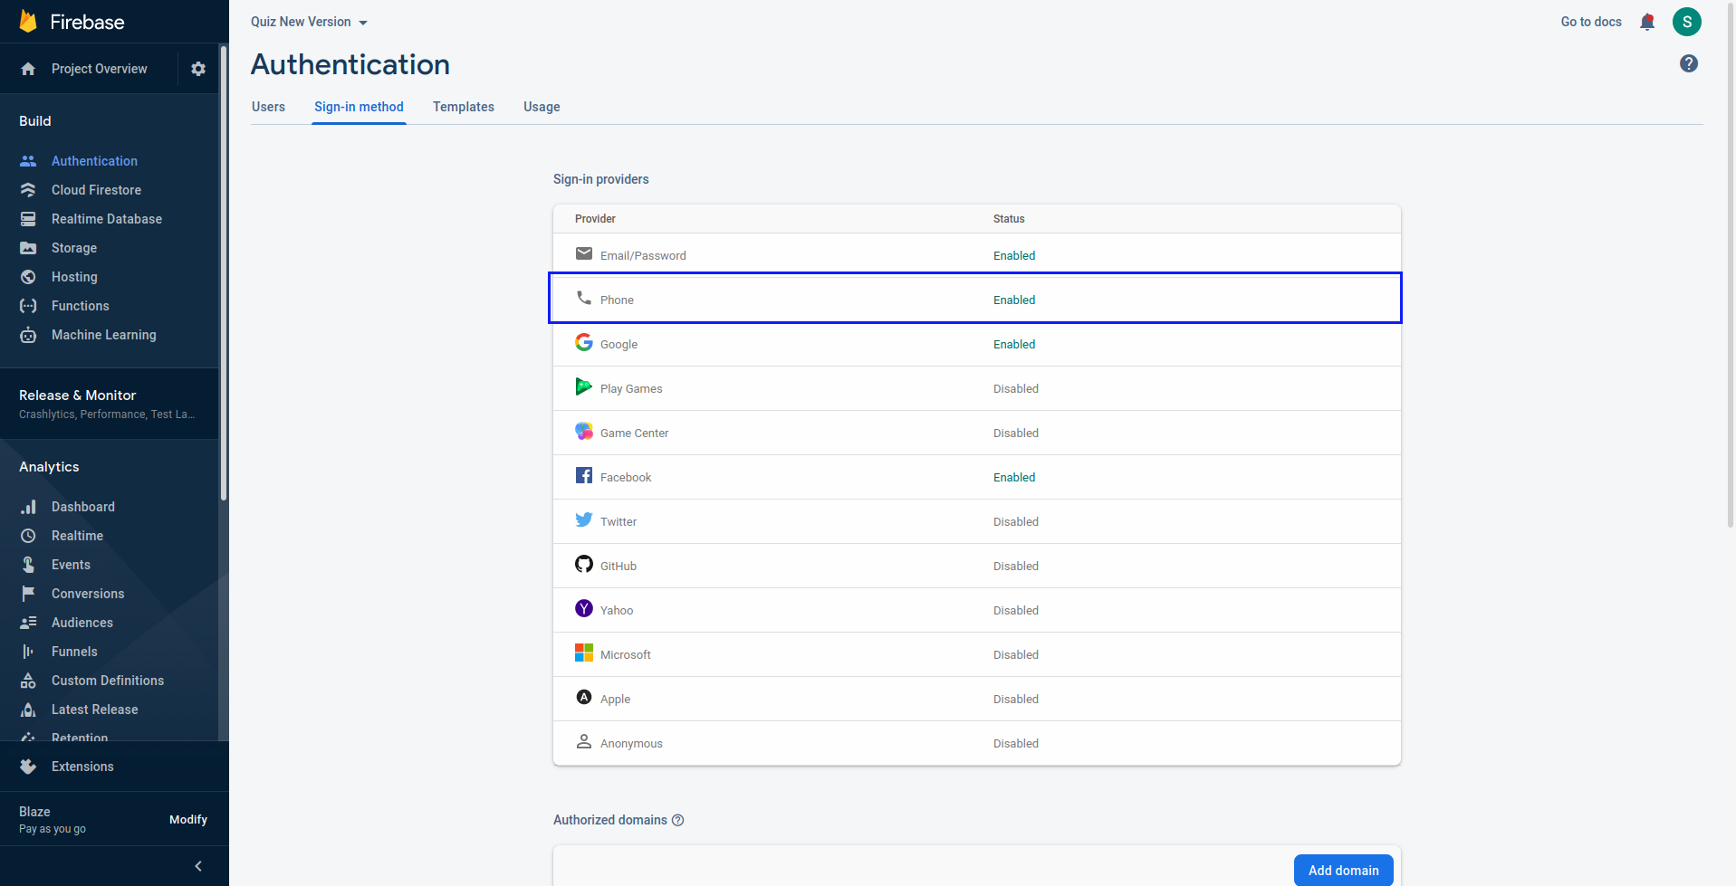Collapse the sidebar with the chevron
The height and width of the screenshot is (886, 1736).
(198, 866)
